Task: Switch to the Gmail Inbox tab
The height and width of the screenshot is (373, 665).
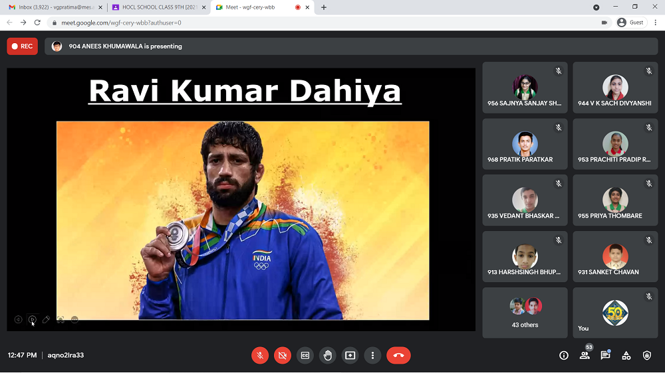Action: point(52,7)
